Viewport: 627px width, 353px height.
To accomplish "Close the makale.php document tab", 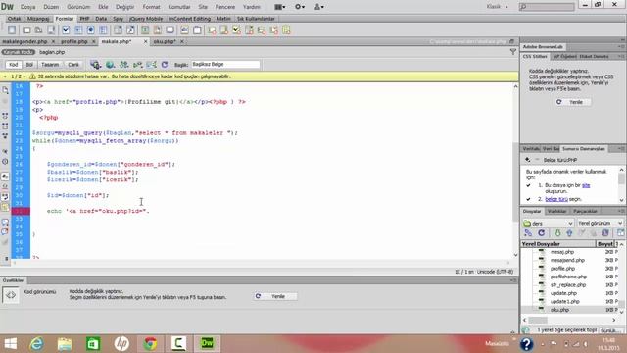I will click(x=146, y=41).
